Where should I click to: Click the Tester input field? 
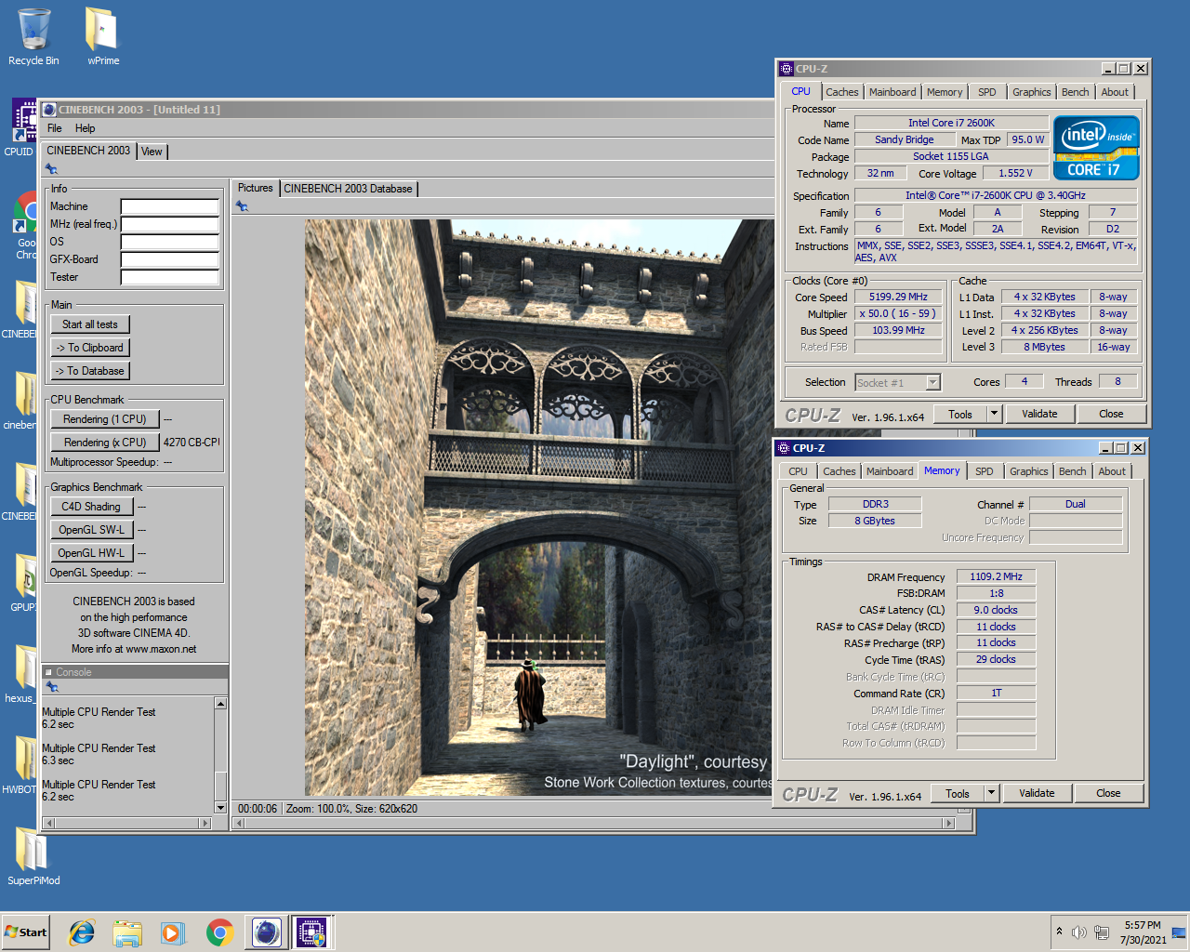coord(170,277)
